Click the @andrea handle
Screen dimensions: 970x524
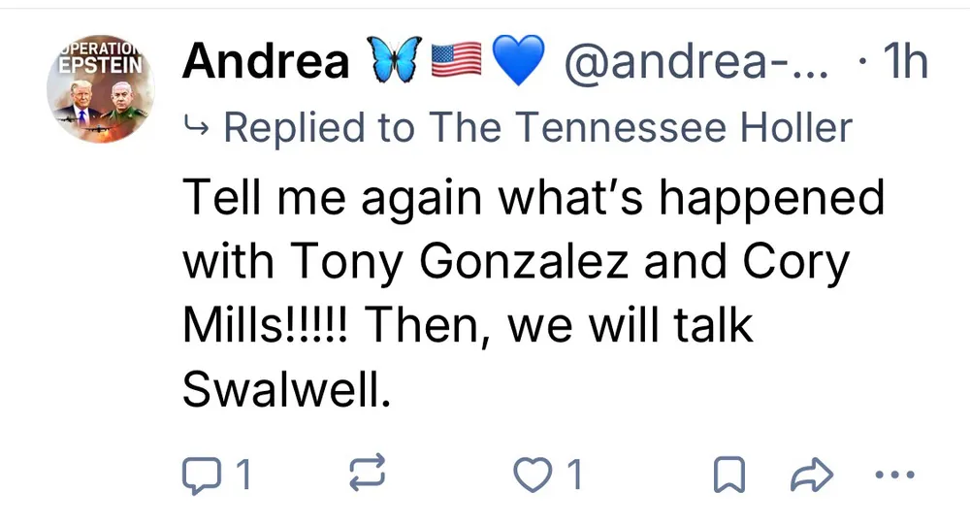[x=694, y=63]
